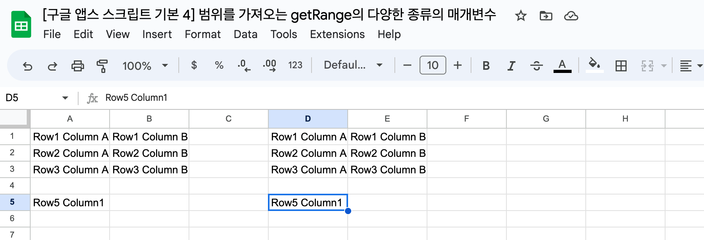
Task: Redo the last action
Action: (52, 65)
